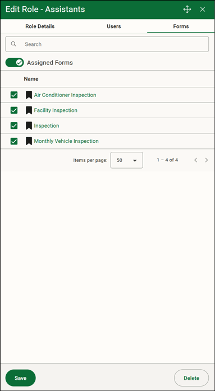Open Items per page dropdown
The image size is (215, 391).
coord(126,160)
